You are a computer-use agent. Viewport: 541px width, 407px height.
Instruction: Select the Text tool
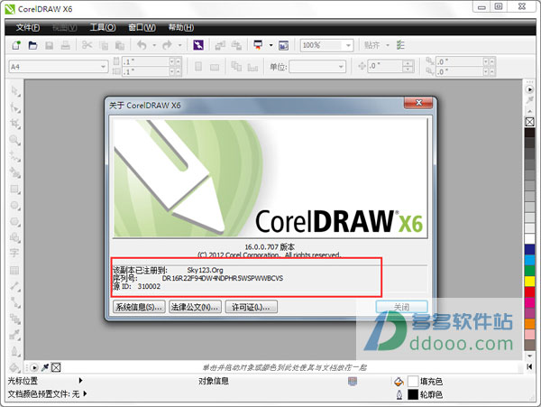(x=14, y=254)
